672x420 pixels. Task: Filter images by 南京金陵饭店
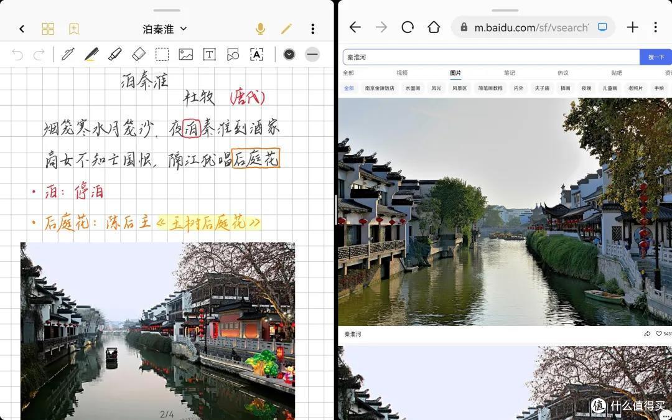coord(380,88)
